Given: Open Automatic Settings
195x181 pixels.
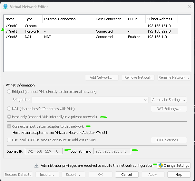Looking at the screenshot, I should coord(169,100).
